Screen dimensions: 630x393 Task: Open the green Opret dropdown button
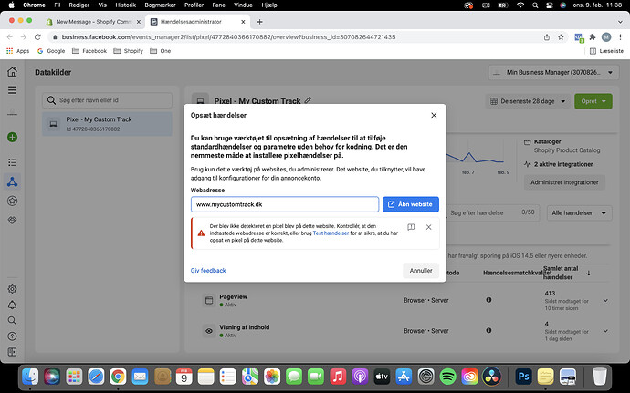pos(593,101)
